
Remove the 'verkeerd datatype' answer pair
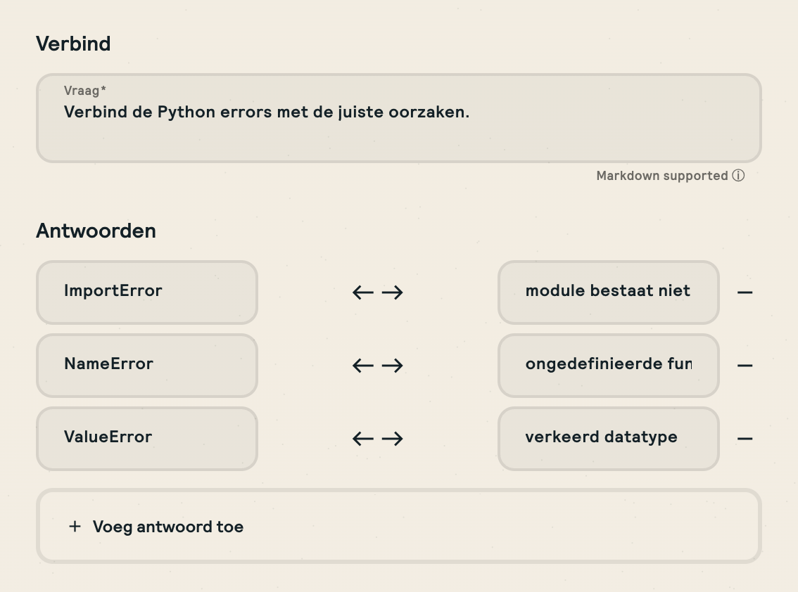point(745,439)
